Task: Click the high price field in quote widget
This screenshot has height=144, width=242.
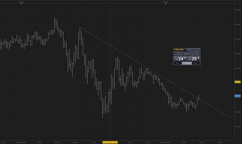Action: (195, 53)
